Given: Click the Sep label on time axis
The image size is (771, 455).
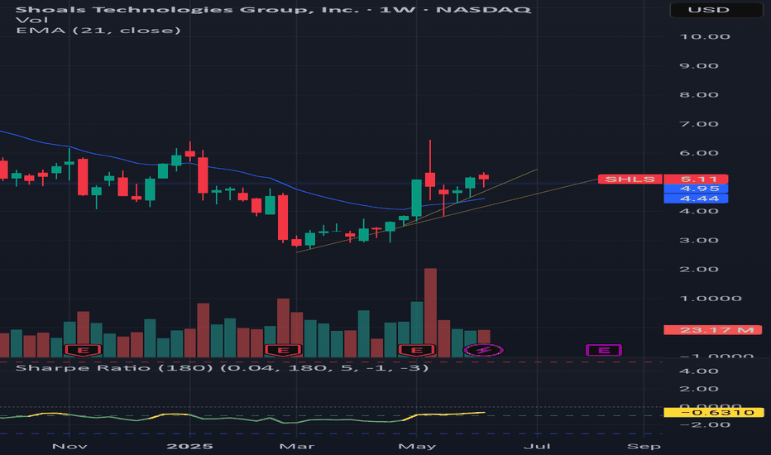Looking at the screenshot, I should (644, 446).
